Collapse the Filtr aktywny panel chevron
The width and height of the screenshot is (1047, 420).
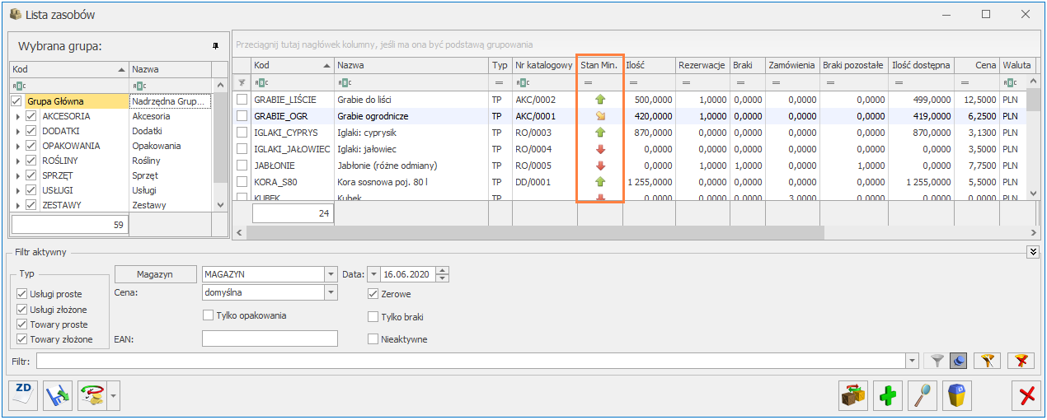click(x=1033, y=252)
